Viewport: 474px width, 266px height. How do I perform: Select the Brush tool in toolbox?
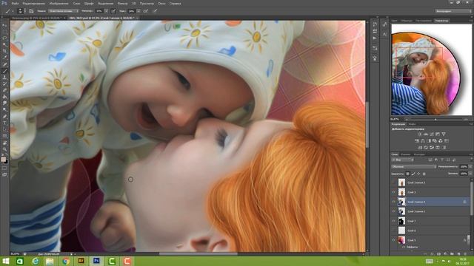click(4, 71)
